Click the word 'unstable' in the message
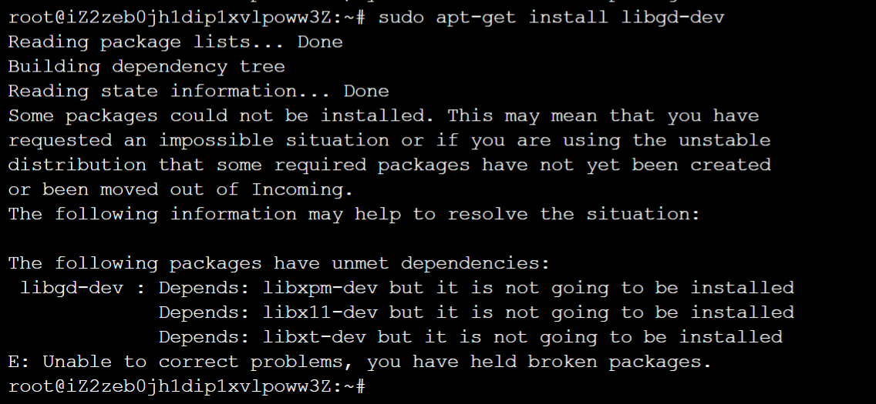876x404 pixels. tap(725, 140)
